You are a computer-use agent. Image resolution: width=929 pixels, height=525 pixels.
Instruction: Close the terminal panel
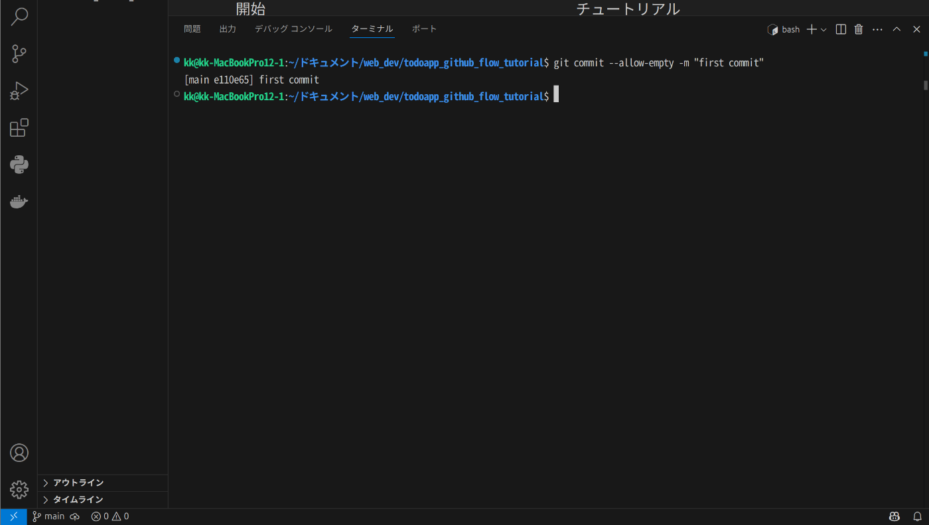tap(916, 29)
